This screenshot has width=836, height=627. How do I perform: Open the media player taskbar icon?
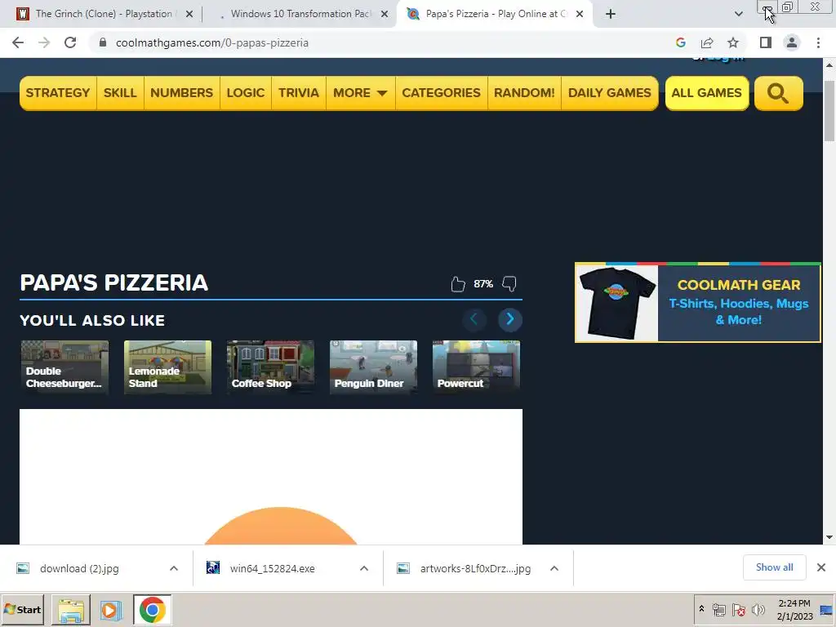click(x=110, y=610)
